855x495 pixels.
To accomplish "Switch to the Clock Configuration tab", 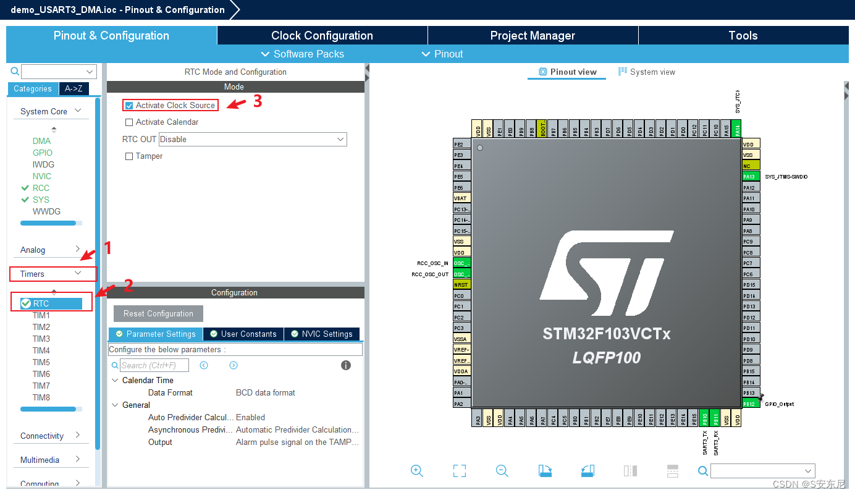I will pos(322,35).
